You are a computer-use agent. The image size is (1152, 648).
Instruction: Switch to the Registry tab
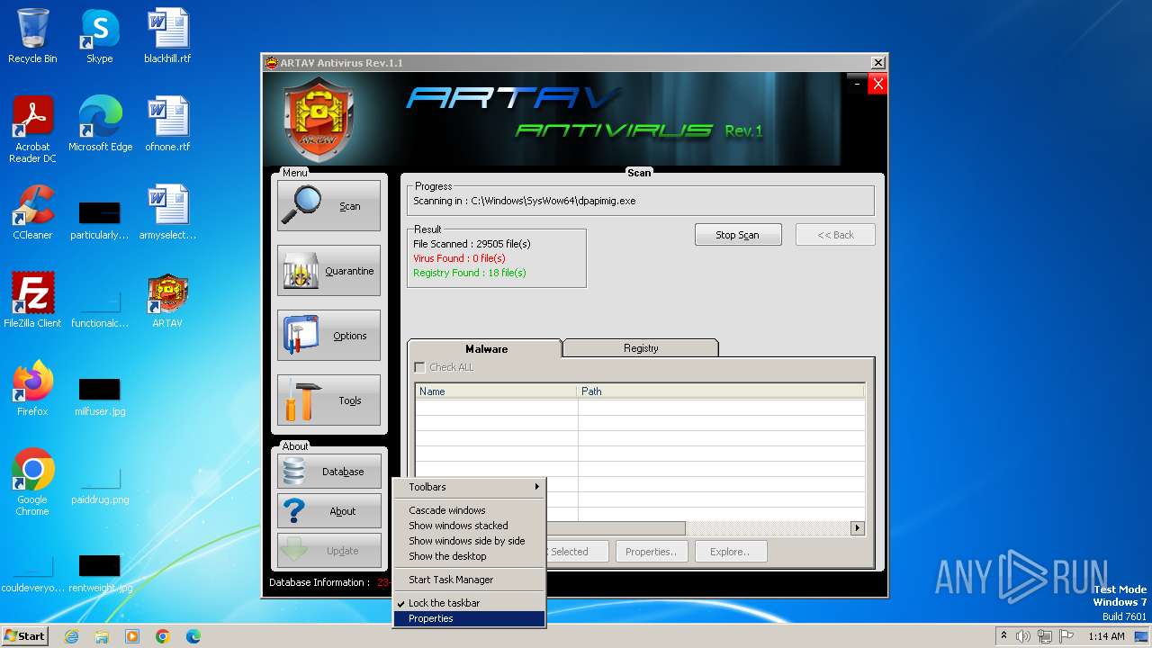pyautogui.click(x=641, y=348)
